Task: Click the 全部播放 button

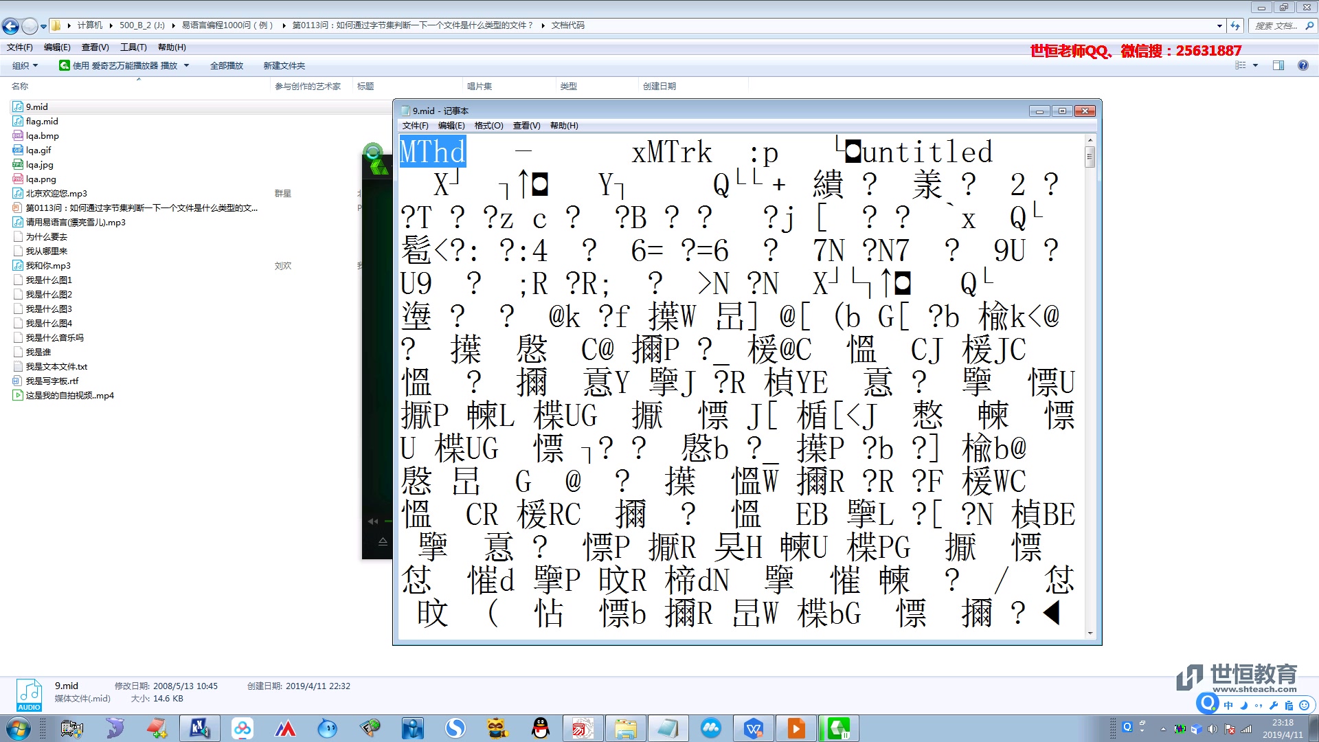Action: [x=227, y=65]
